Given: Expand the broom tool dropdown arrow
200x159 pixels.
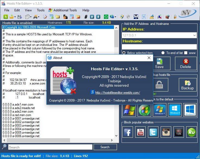Looking at the screenshot, I should tap(39, 17).
